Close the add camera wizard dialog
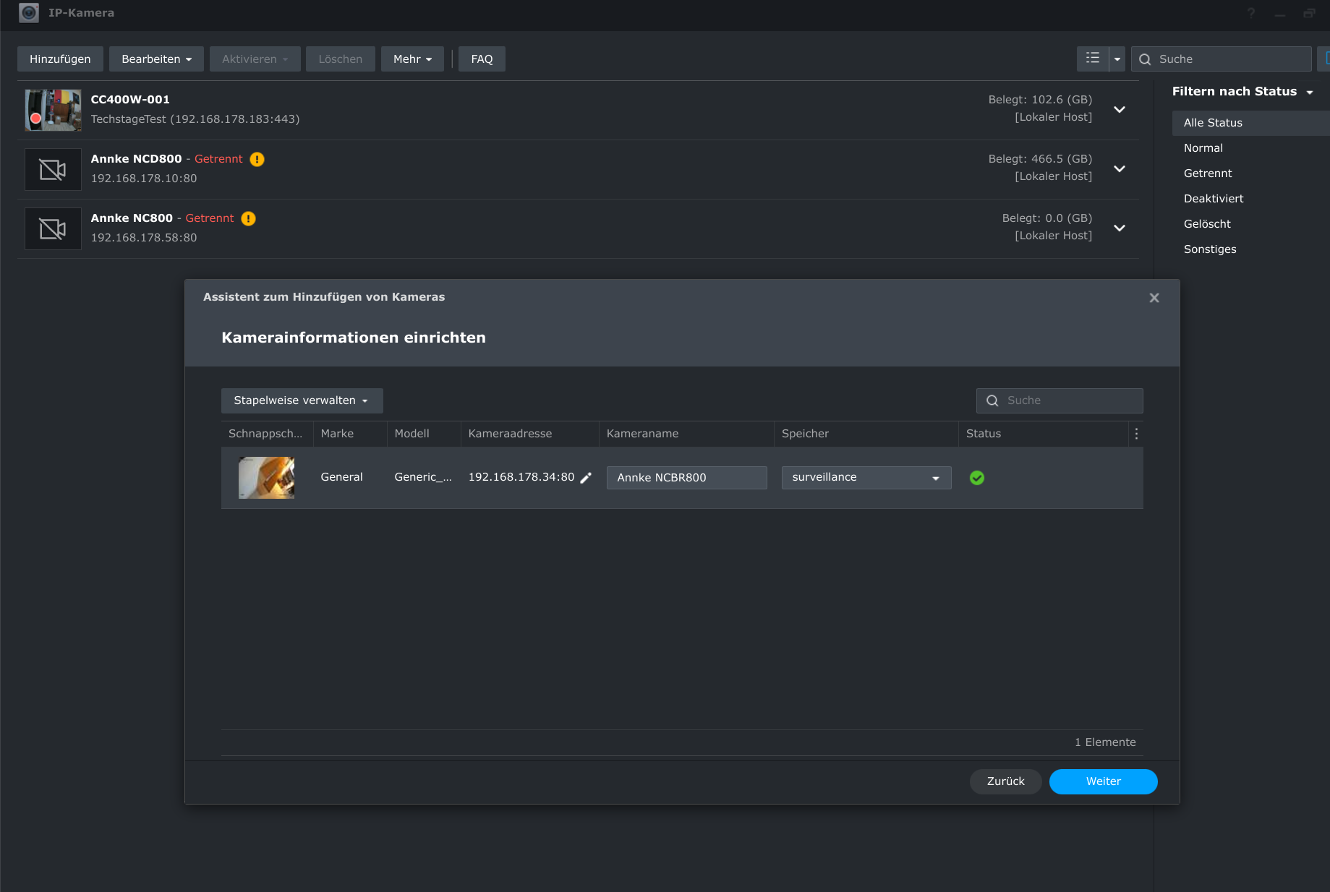Image resolution: width=1330 pixels, height=892 pixels. (x=1154, y=298)
